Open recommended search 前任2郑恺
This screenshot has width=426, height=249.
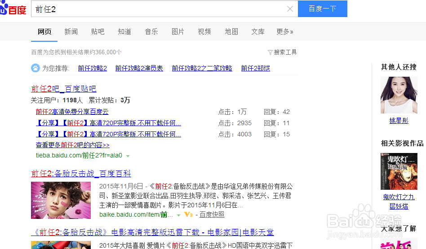tap(255, 68)
